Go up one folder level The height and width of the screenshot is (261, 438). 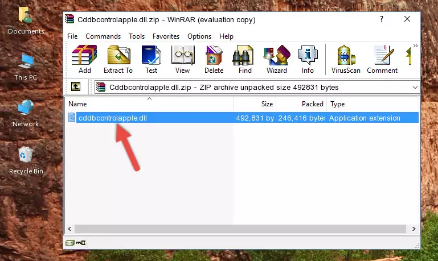click(76, 87)
